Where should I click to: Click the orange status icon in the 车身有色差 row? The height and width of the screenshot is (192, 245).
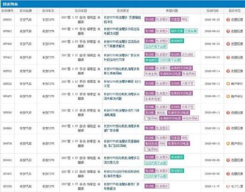click(x=228, y=96)
